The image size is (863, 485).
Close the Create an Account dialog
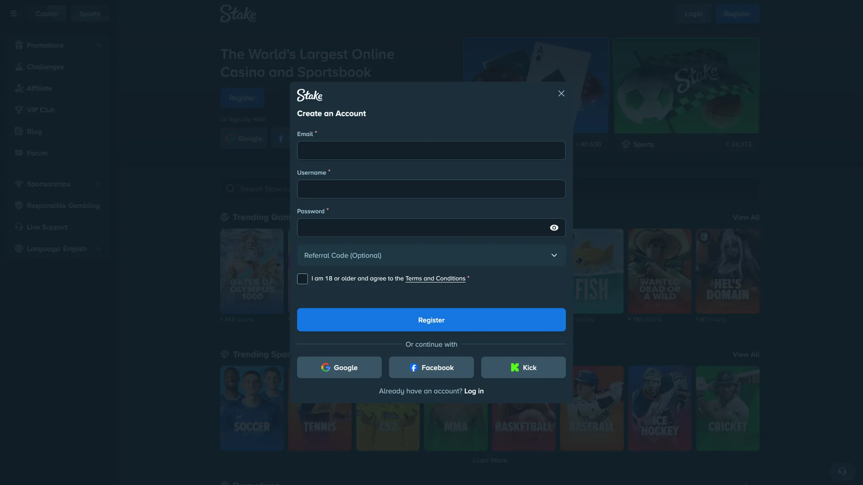561,93
